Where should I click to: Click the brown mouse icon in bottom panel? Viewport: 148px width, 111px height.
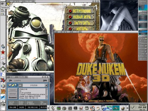[x=123, y=108]
